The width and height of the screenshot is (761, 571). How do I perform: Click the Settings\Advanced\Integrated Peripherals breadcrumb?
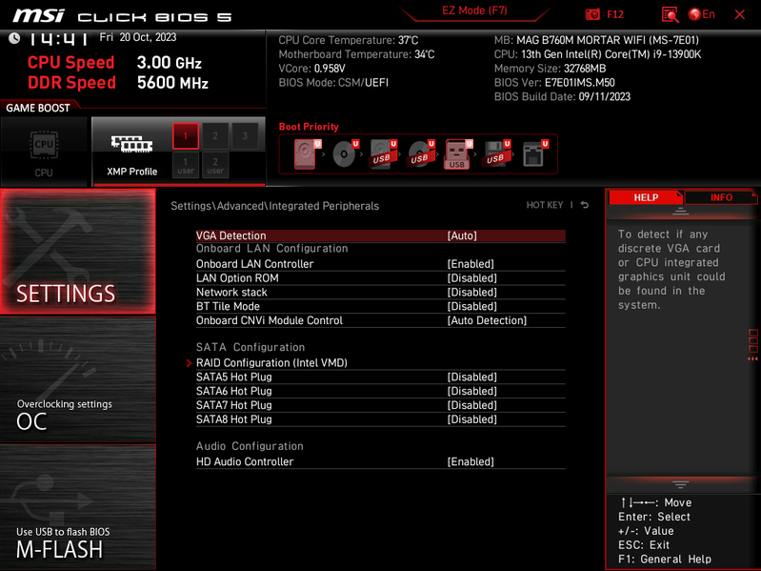pos(274,206)
